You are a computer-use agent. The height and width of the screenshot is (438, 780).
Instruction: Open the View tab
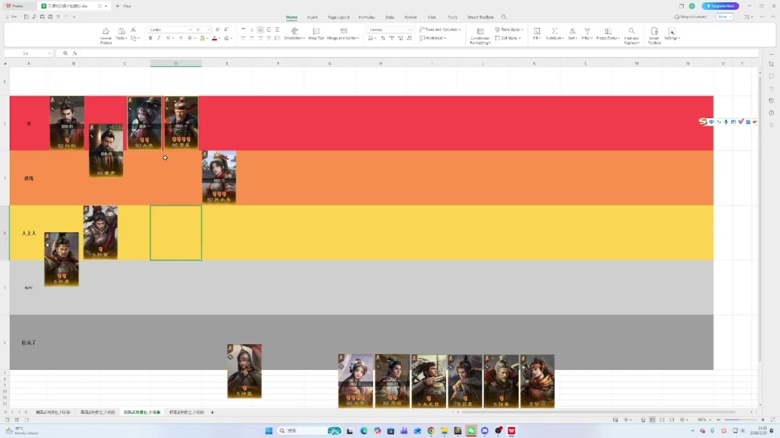click(431, 17)
